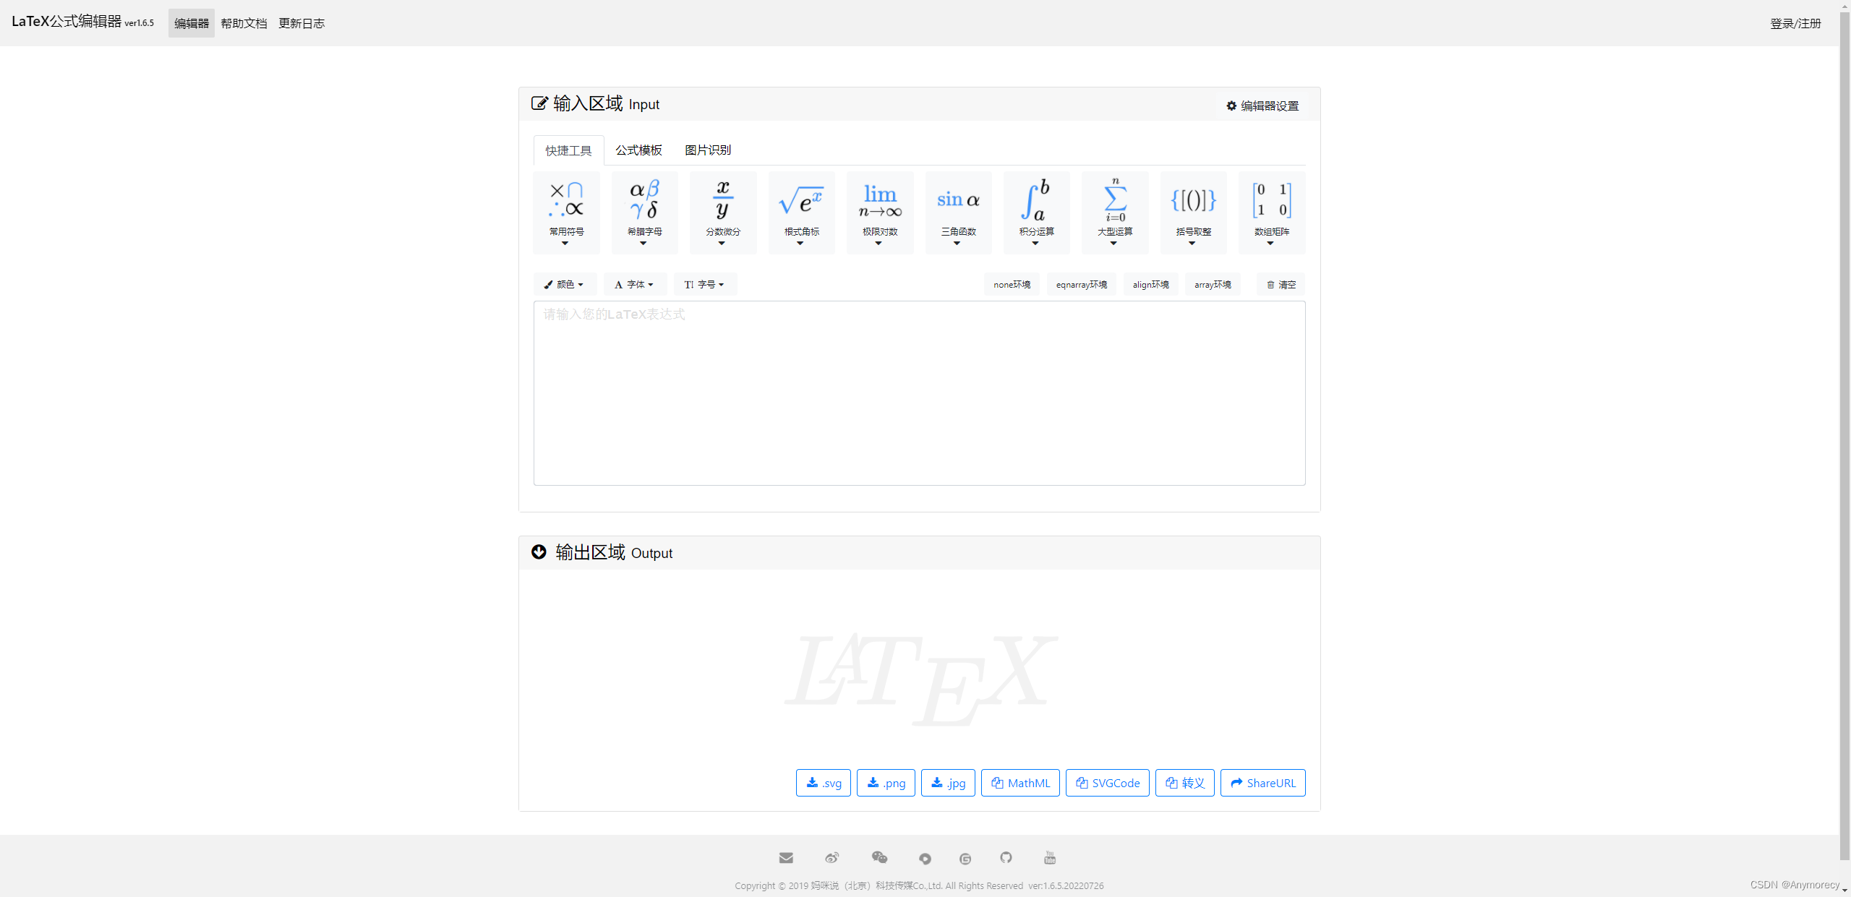
Task: Open 帮助文档 in top navigation
Action: tap(244, 23)
